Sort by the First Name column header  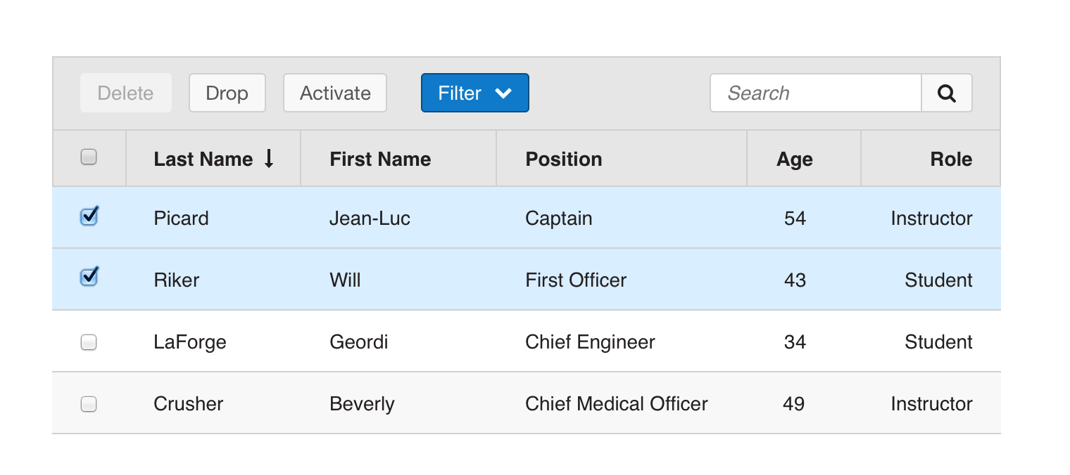pos(380,160)
